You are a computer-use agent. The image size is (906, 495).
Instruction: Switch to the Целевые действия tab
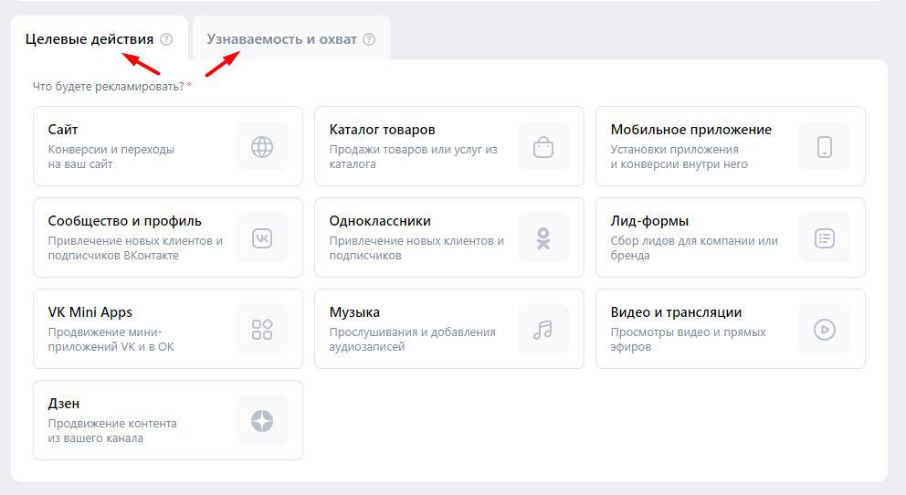pyautogui.click(x=90, y=39)
